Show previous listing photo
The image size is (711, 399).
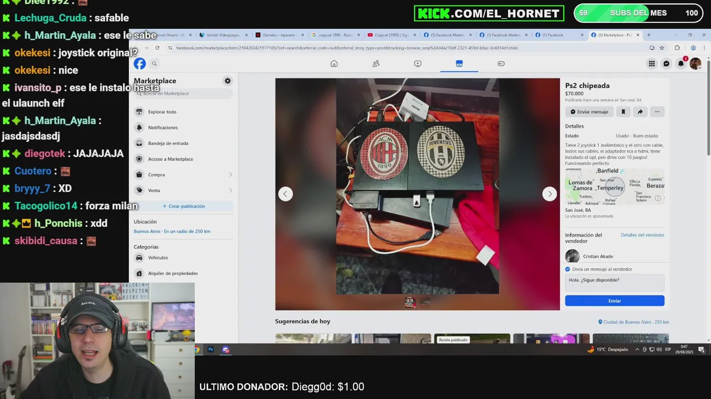[x=286, y=194]
